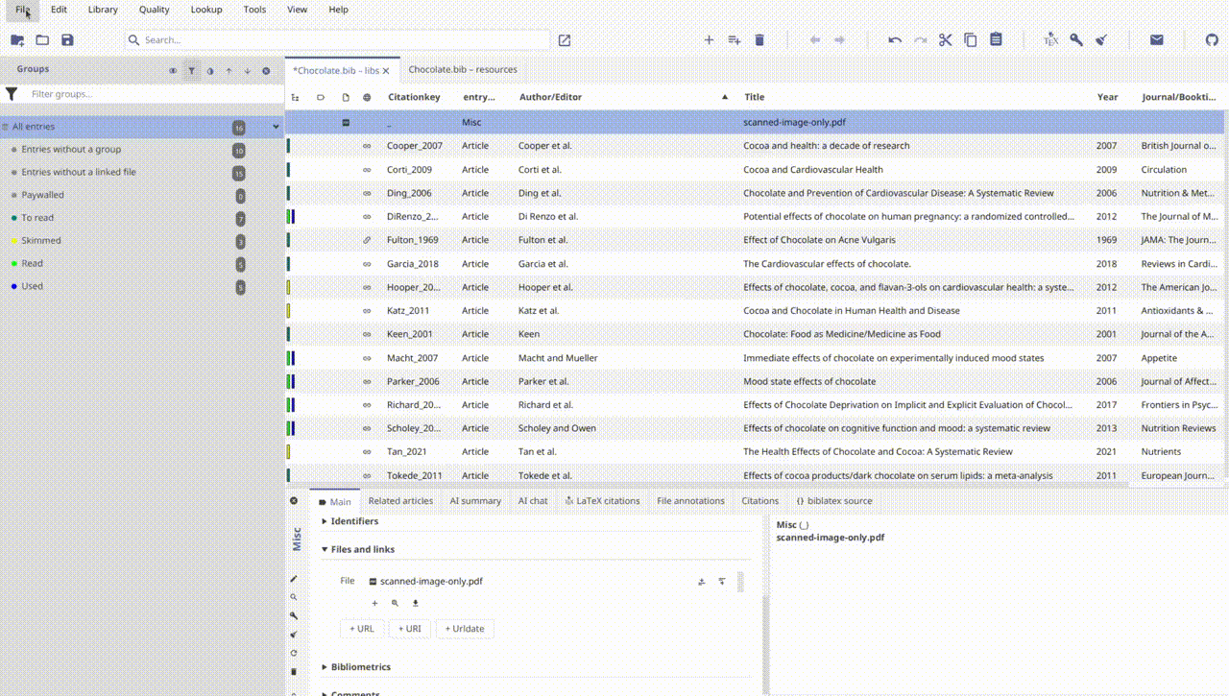Open the GitHub icon in the toolbar
1229x696 pixels.
pyautogui.click(x=1212, y=40)
